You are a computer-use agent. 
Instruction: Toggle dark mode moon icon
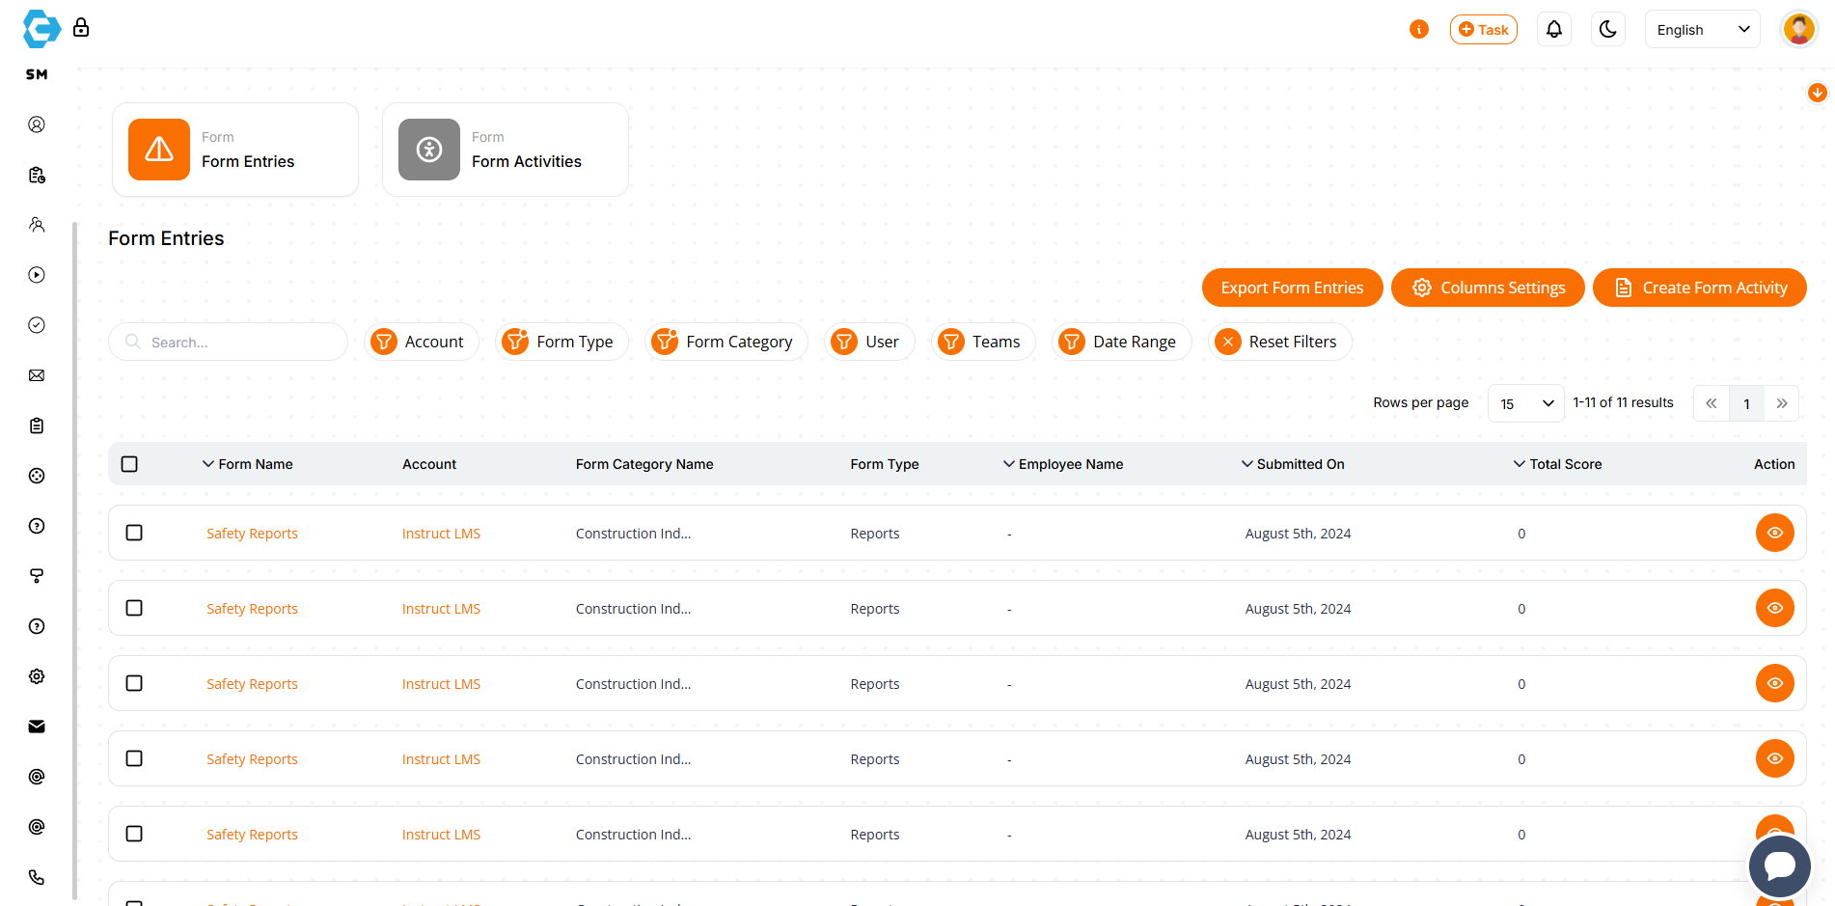[x=1607, y=30]
